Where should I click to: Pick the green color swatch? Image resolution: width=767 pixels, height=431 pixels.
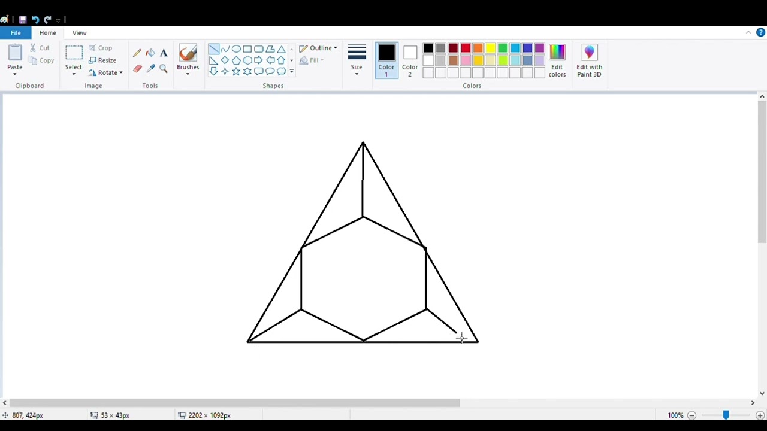(x=502, y=48)
